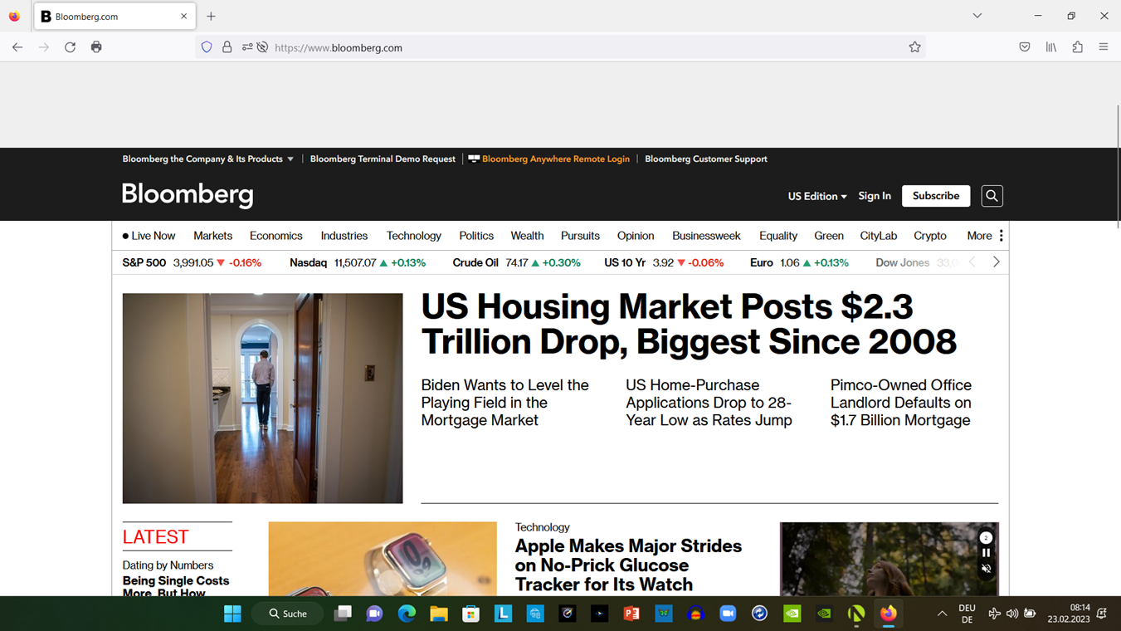Viewport: 1121px width, 631px height.
Task: Open the Live Now section
Action: point(149,236)
